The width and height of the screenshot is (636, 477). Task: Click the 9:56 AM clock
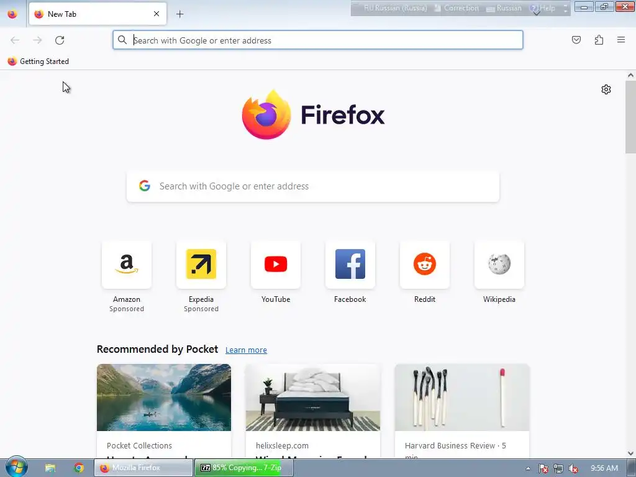click(604, 468)
